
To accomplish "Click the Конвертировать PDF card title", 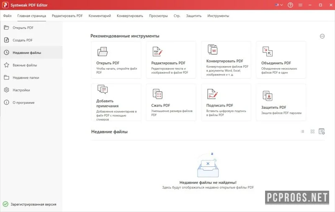I will coord(224,61).
